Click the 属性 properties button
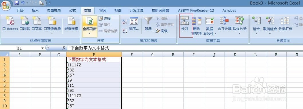 point(104,25)
